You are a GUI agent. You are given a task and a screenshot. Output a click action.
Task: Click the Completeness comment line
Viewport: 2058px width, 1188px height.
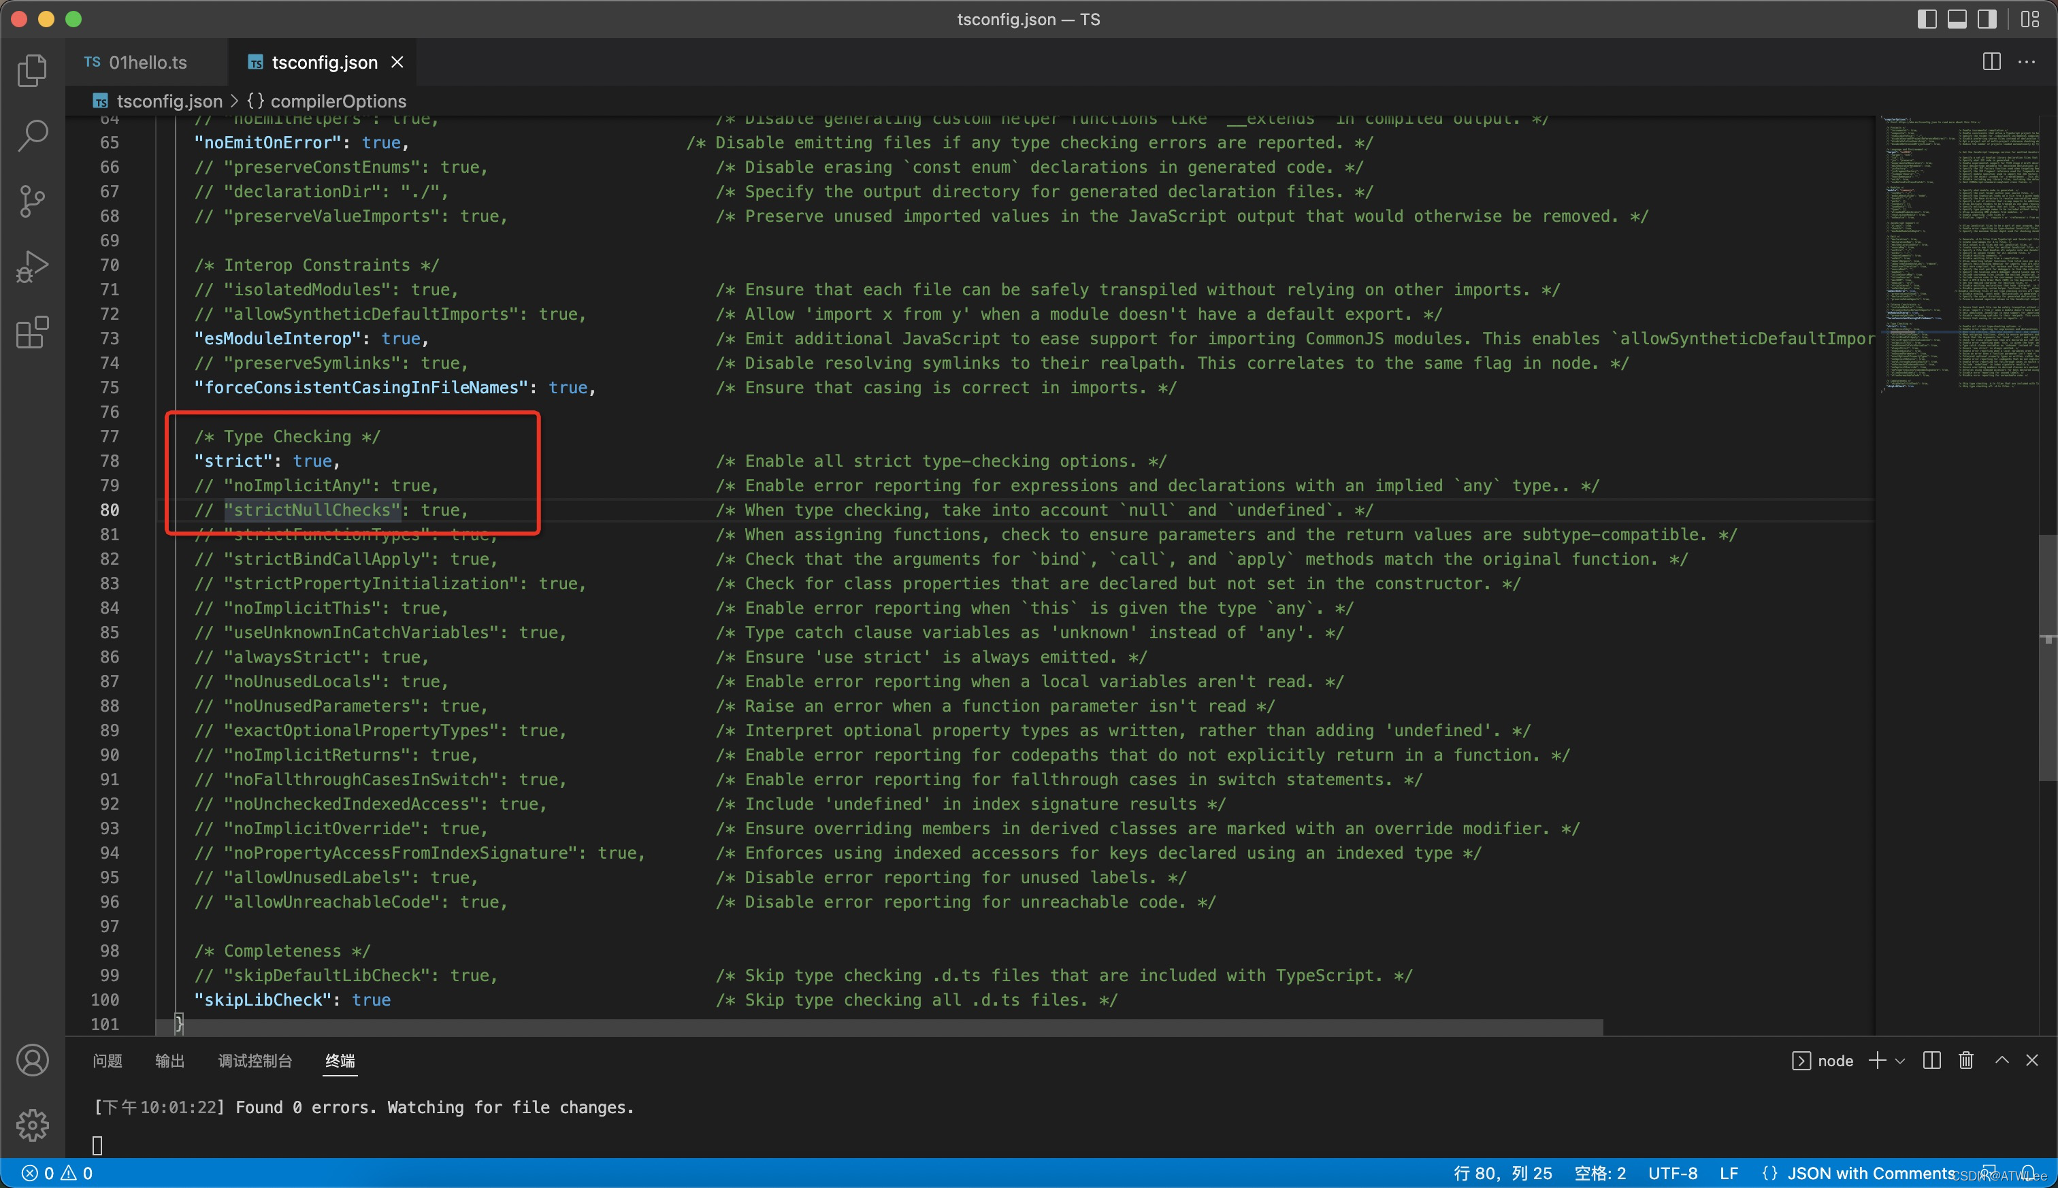282,951
